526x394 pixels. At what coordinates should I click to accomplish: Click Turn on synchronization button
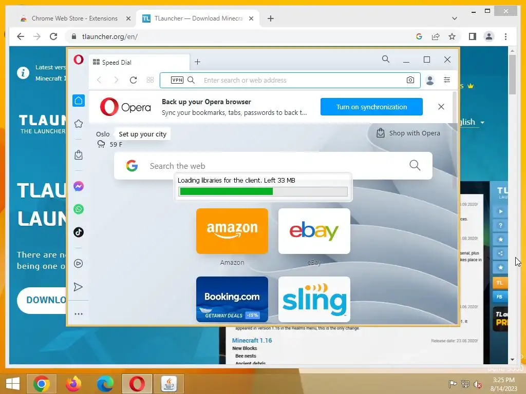[371, 107]
